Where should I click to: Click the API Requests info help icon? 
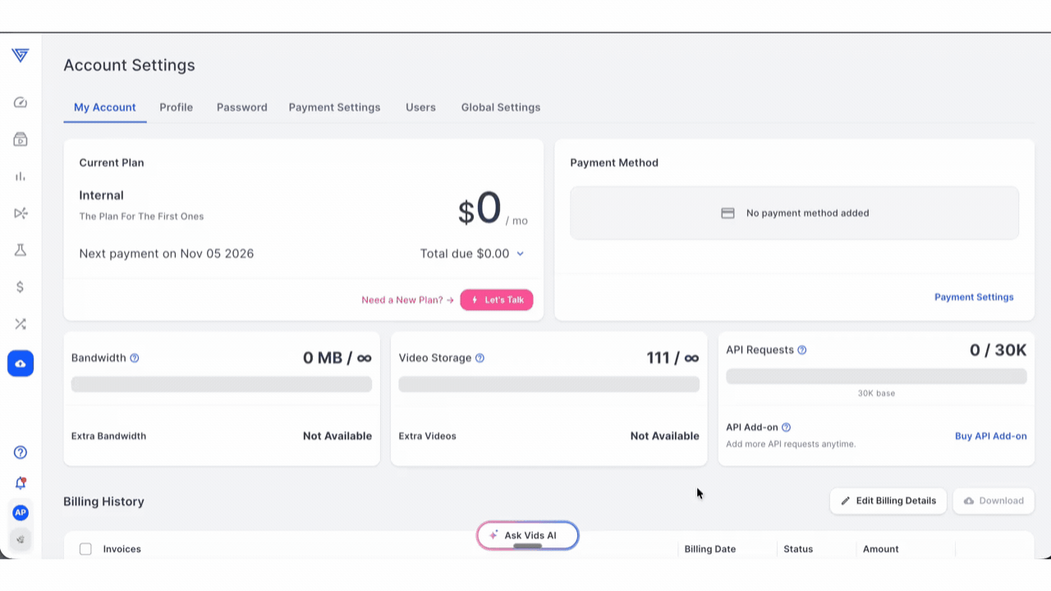tap(802, 350)
